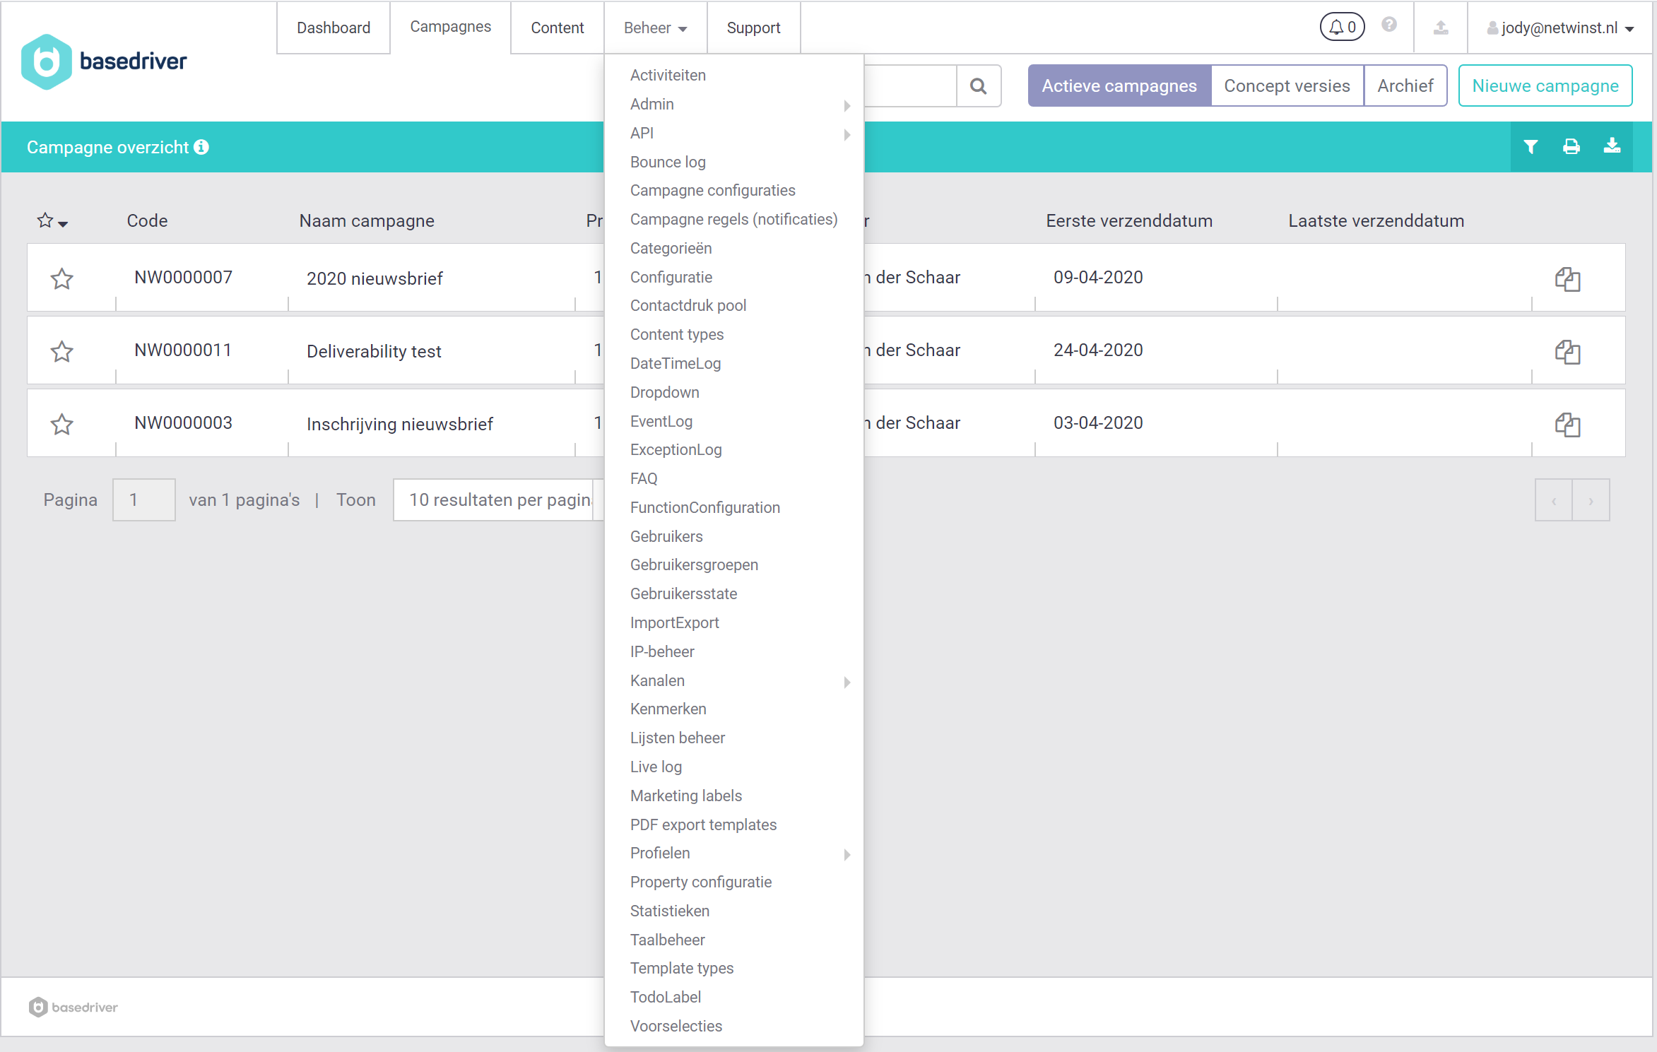Open the filter funnel icon
Viewport: 1657px width, 1052px height.
(x=1531, y=147)
